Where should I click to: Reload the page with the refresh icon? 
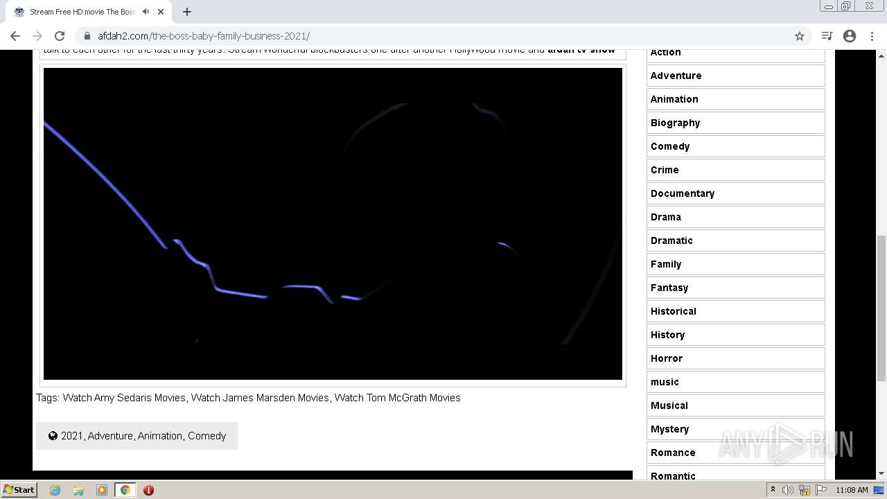(60, 36)
